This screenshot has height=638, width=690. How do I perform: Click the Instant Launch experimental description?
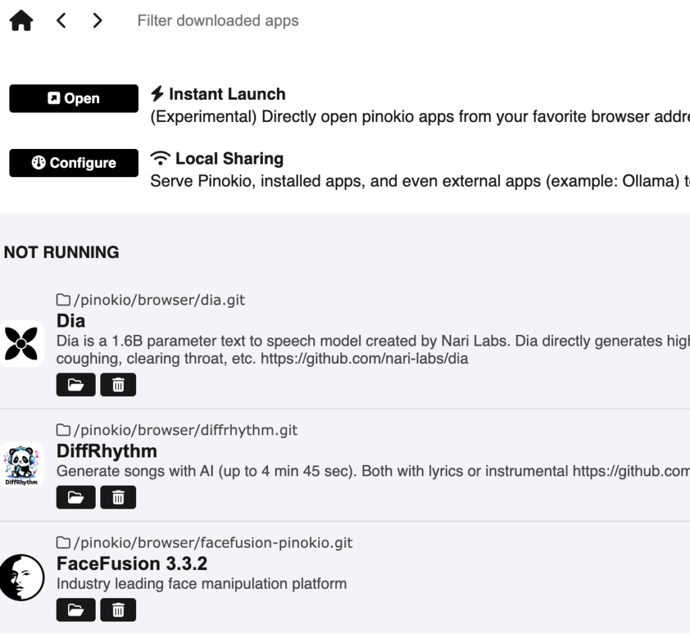(x=420, y=117)
